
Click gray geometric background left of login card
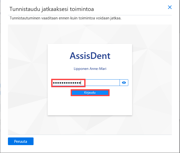click(28, 80)
